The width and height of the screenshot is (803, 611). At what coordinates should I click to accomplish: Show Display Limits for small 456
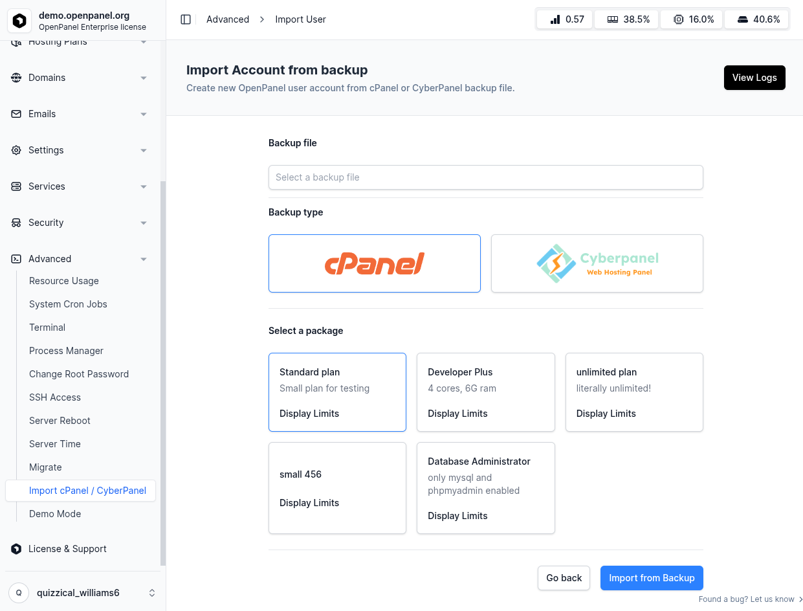point(309,503)
